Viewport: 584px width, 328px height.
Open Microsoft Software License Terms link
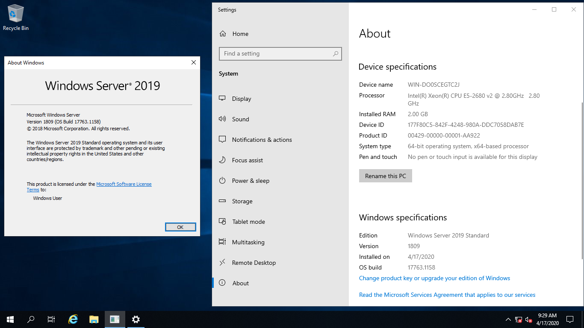click(124, 184)
